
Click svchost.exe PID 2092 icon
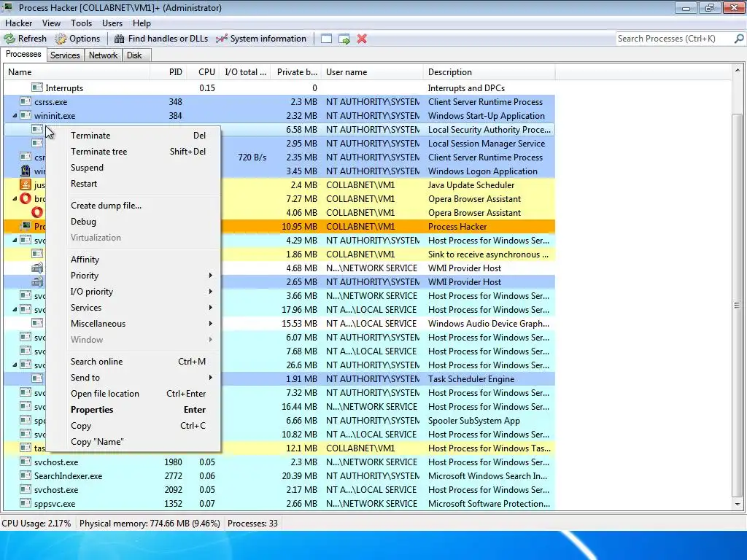coord(26,489)
